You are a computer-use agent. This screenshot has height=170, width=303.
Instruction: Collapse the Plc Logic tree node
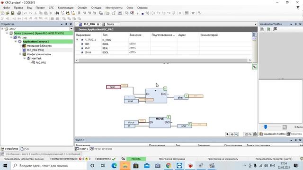point(11,37)
